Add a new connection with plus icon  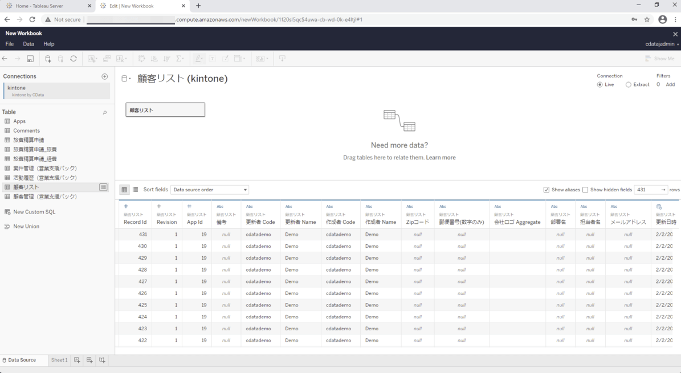[x=104, y=76]
